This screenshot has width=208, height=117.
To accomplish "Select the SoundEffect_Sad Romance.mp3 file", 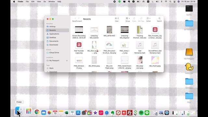I will click(x=155, y=47).
